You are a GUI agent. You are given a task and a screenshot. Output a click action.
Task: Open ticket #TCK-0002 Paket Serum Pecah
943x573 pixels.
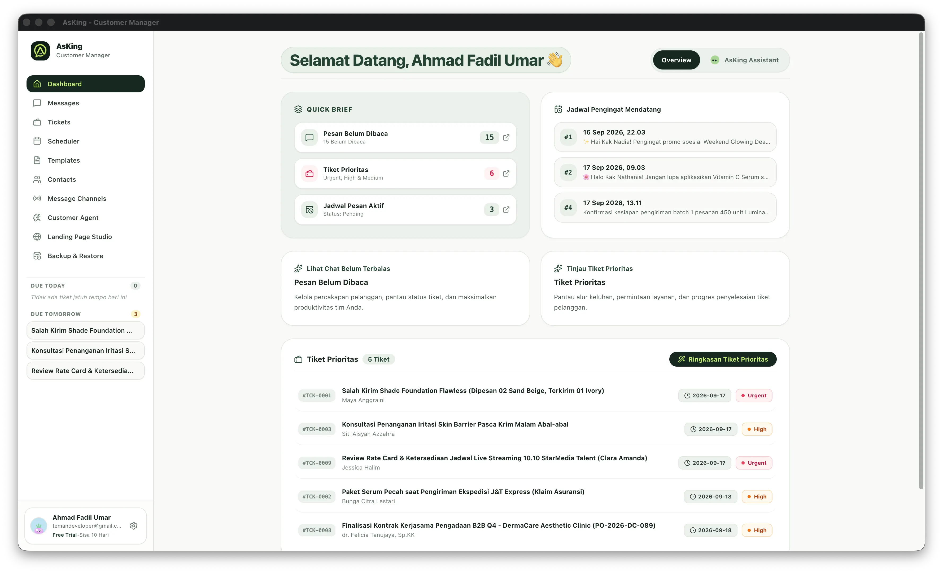pos(535,496)
